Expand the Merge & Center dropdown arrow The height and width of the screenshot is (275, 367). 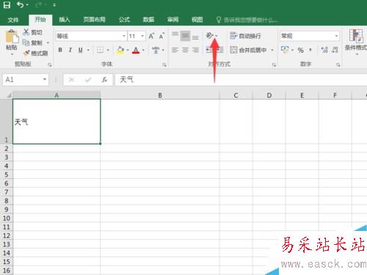272,50
